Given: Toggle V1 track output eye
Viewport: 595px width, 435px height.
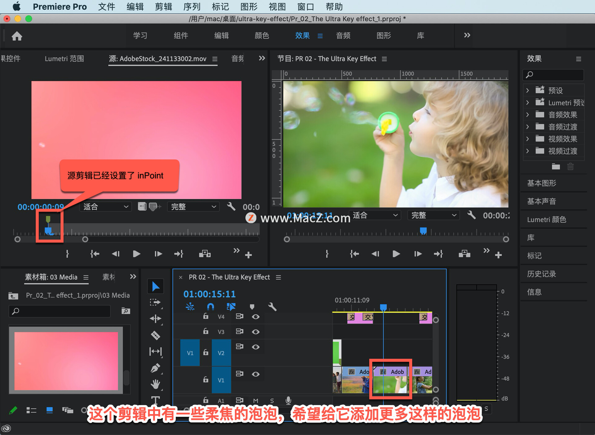Looking at the screenshot, I should (x=255, y=374).
